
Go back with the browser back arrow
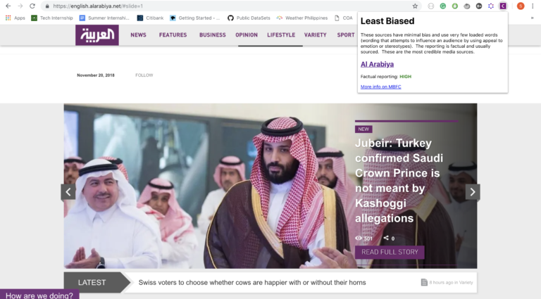[8, 6]
